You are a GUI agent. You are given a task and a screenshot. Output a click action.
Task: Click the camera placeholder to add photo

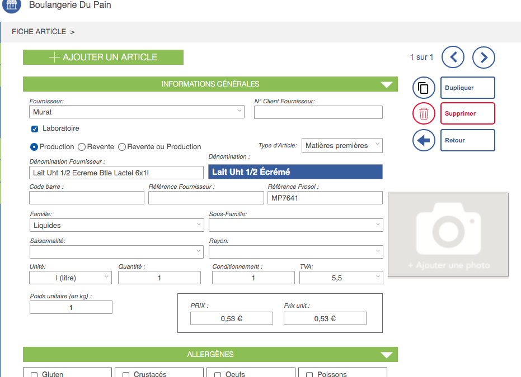pyautogui.click(x=448, y=235)
